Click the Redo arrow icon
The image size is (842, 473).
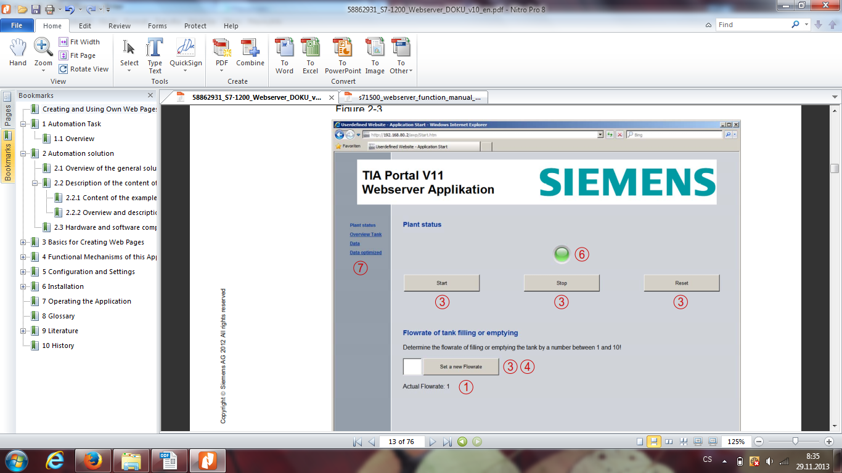coord(91,9)
